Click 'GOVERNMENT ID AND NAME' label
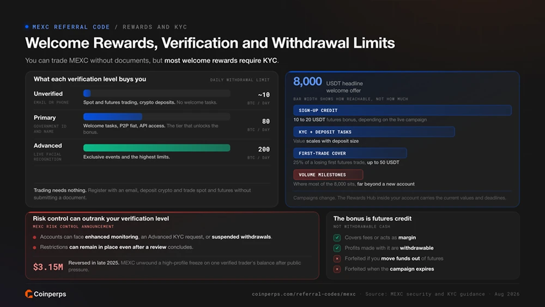545x307 pixels. (x=50, y=129)
